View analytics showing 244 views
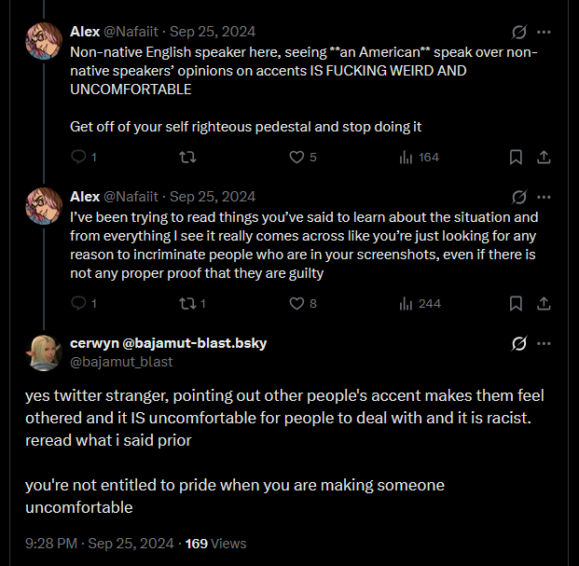This screenshot has height=566, width=579. 406,303
